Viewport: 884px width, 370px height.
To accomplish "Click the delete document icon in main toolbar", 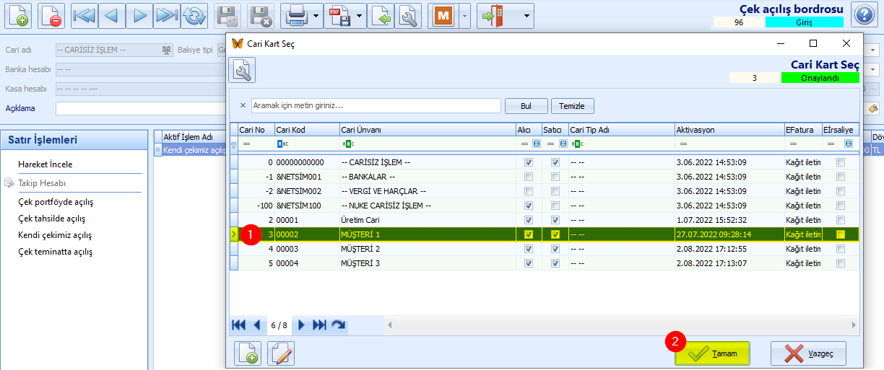I will pyautogui.click(x=51, y=15).
